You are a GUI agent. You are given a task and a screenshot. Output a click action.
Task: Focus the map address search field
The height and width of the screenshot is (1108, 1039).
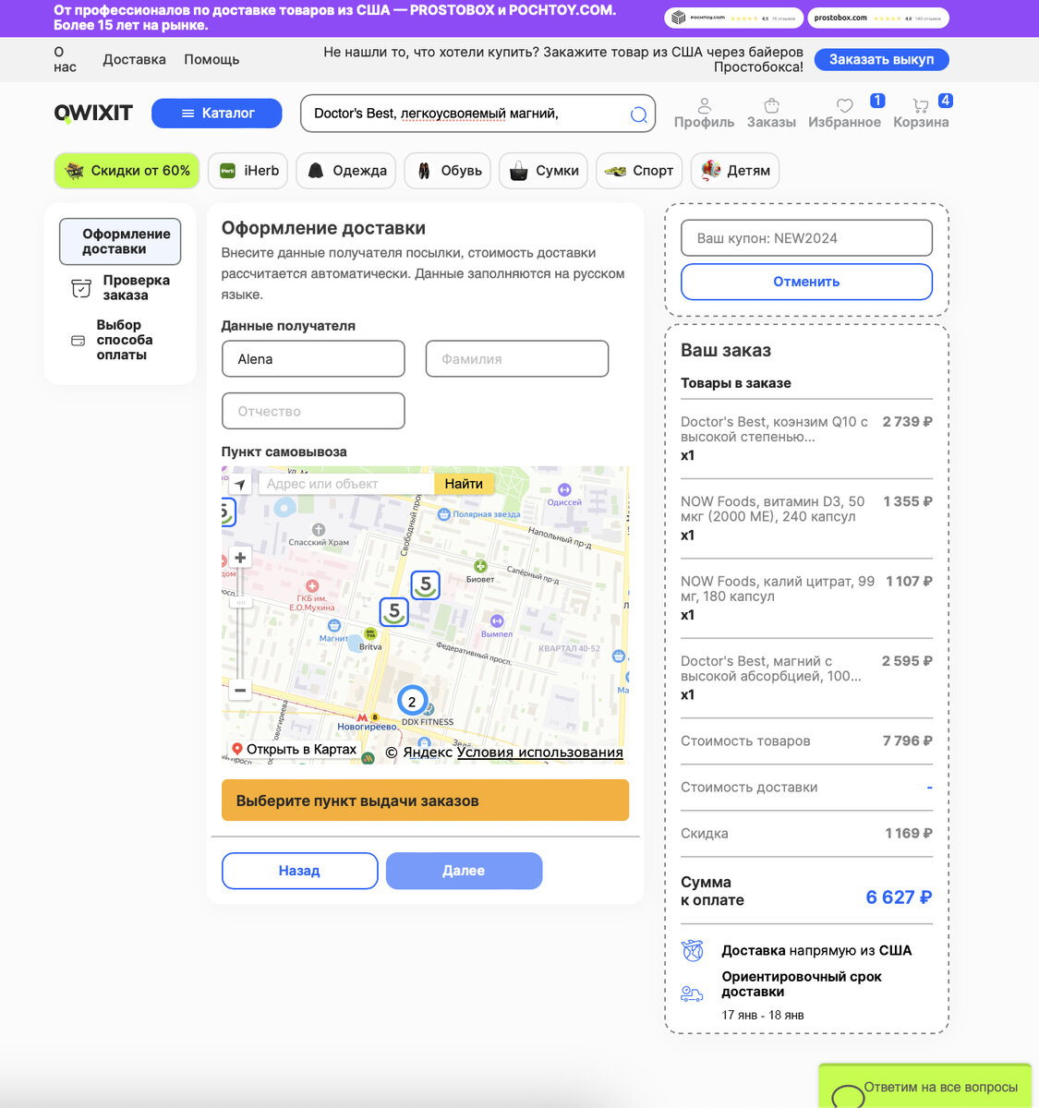click(346, 484)
